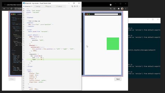
Task: Split the VS Code editor
Action: coord(77,6)
